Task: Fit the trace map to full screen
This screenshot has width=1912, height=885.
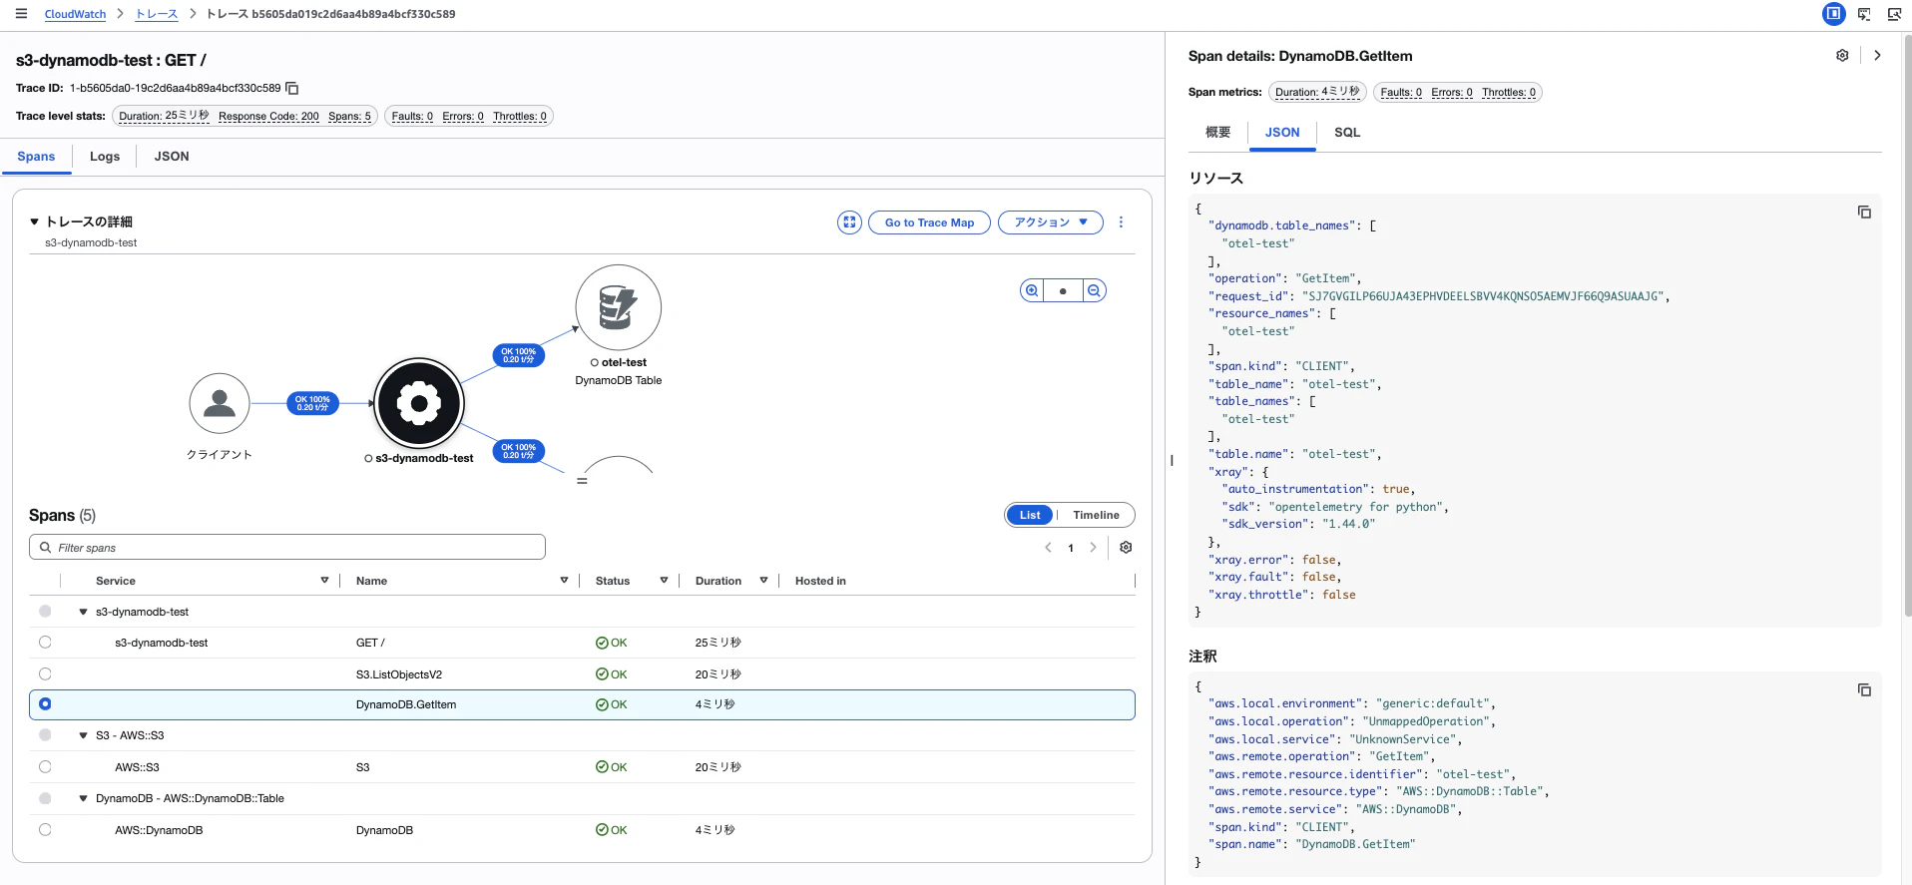Action: [x=849, y=222]
